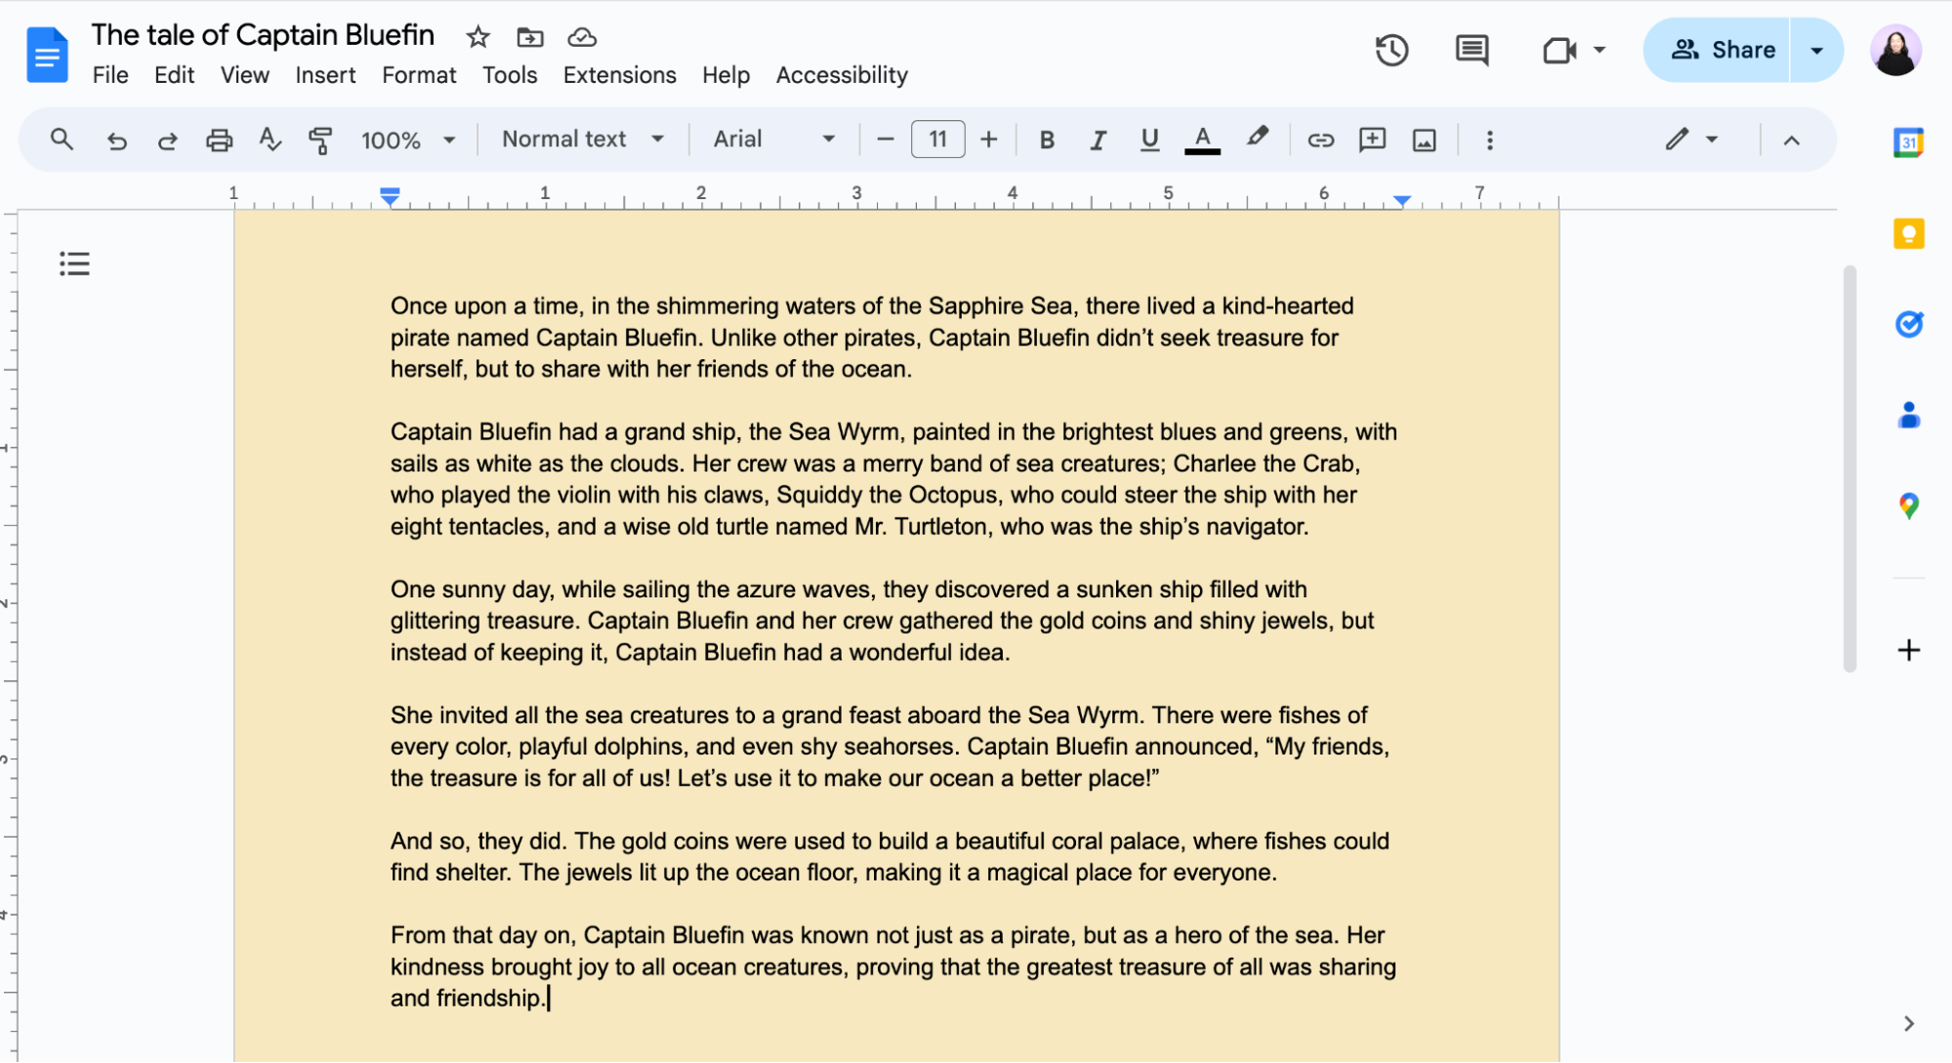Open the comments panel

(1471, 50)
